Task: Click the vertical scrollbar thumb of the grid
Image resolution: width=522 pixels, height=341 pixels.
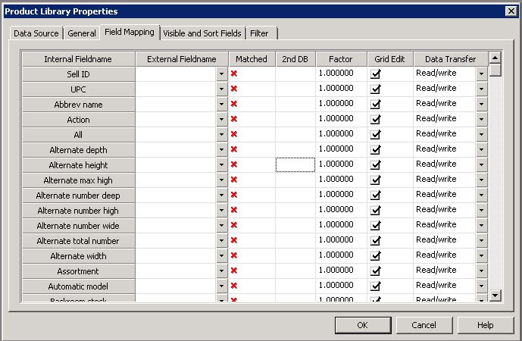Action: pyautogui.click(x=495, y=70)
